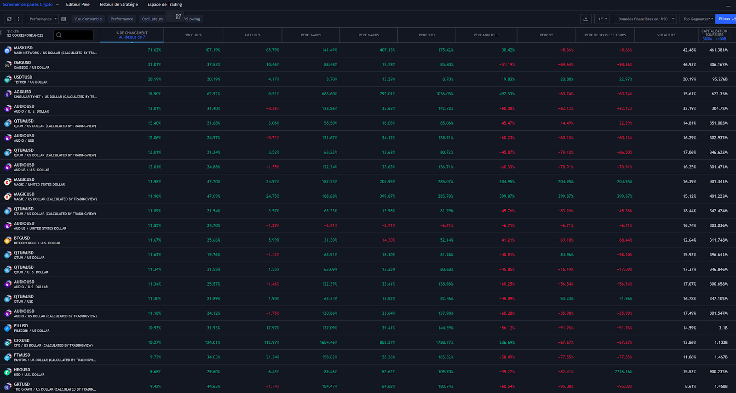
Task: Focus the ticker search field
Action: coord(74,35)
